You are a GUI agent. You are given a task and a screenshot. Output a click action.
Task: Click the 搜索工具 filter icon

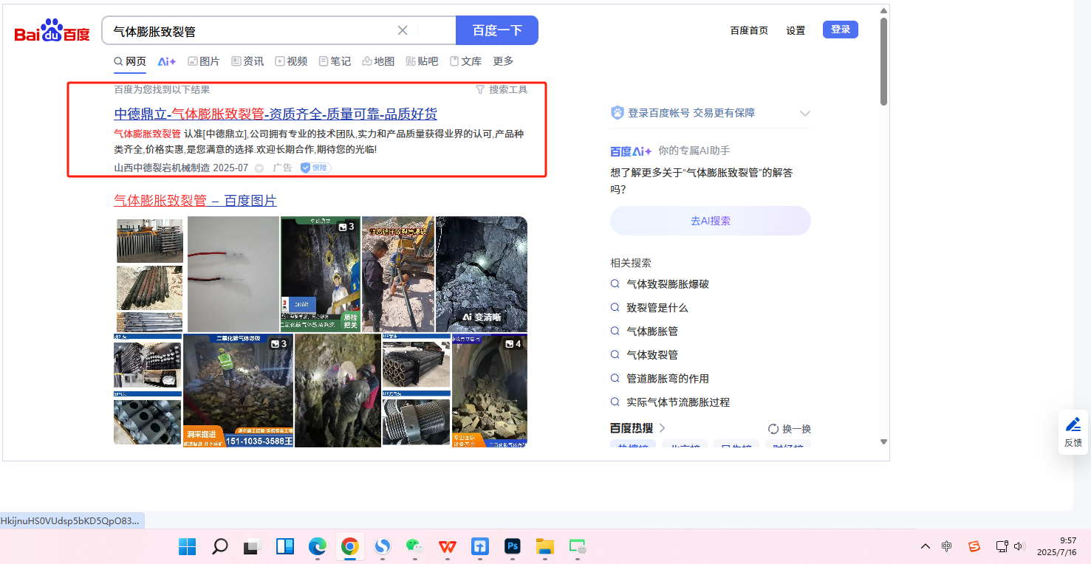(x=481, y=89)
